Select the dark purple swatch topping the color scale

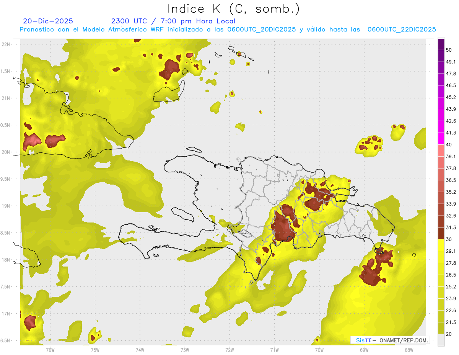coord(441,44)
